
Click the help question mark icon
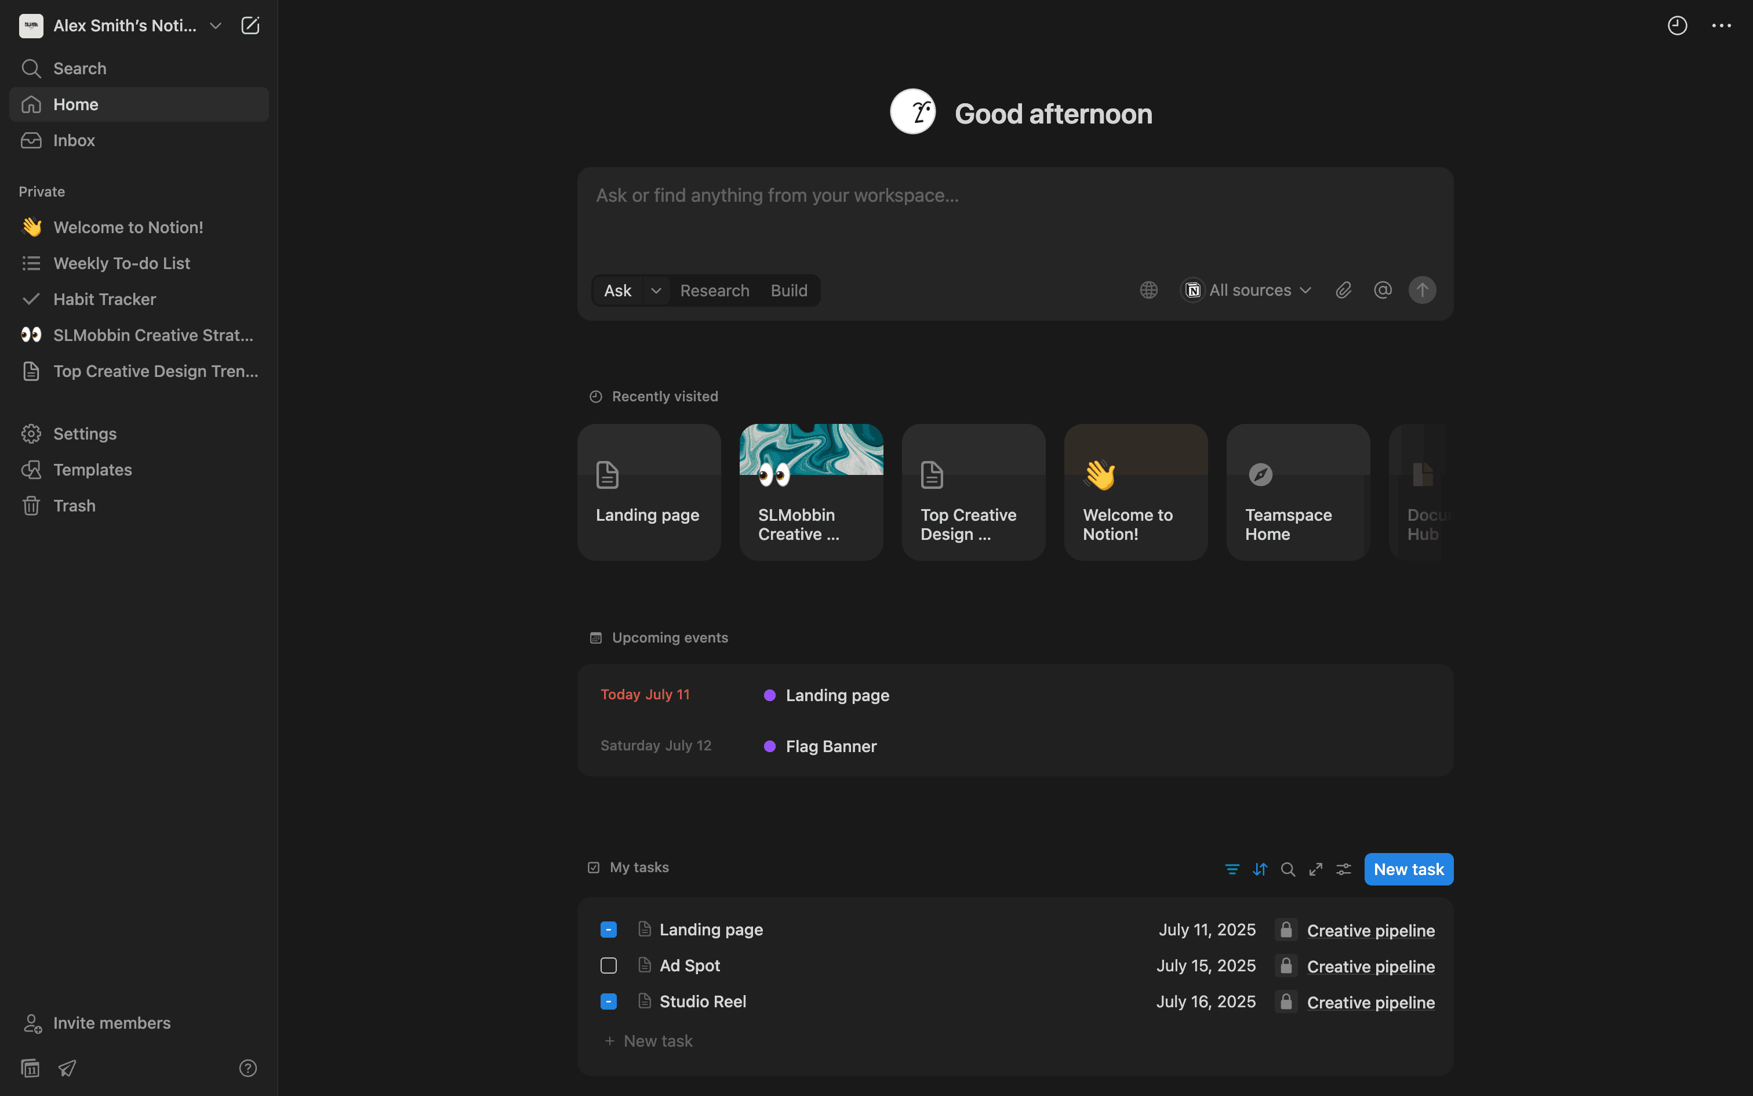coord(248,1068)
